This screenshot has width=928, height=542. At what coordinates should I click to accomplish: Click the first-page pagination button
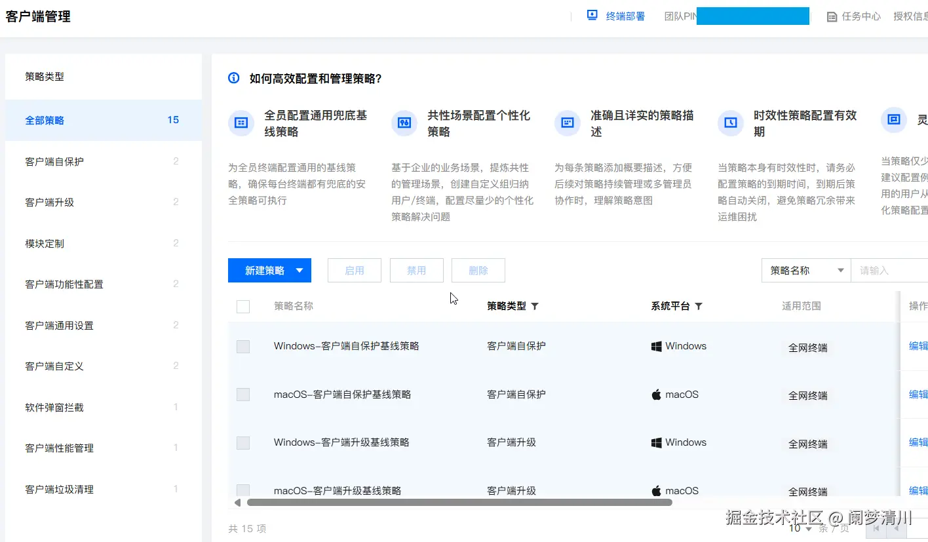(876, 528)
